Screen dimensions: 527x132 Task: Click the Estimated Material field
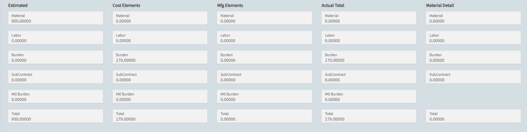tap(55, 18)
